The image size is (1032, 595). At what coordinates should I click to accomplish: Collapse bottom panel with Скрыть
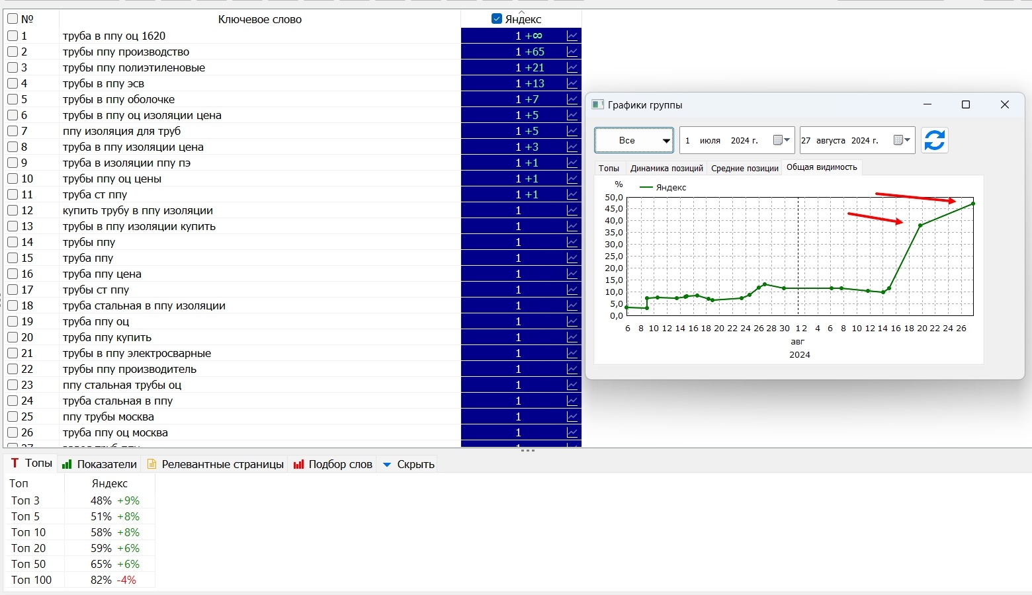409,464
